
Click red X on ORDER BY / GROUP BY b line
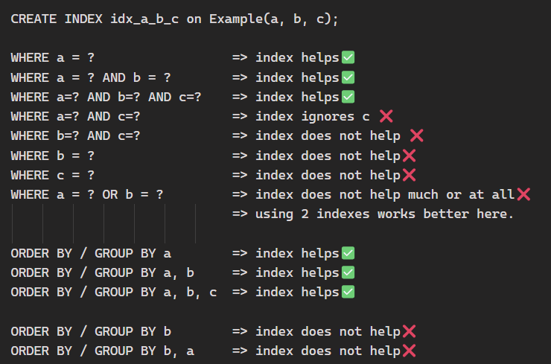408,331
